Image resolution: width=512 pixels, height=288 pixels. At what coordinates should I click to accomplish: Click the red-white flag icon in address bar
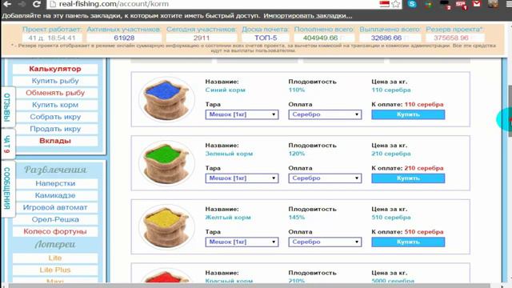click(x=384, y=4)
